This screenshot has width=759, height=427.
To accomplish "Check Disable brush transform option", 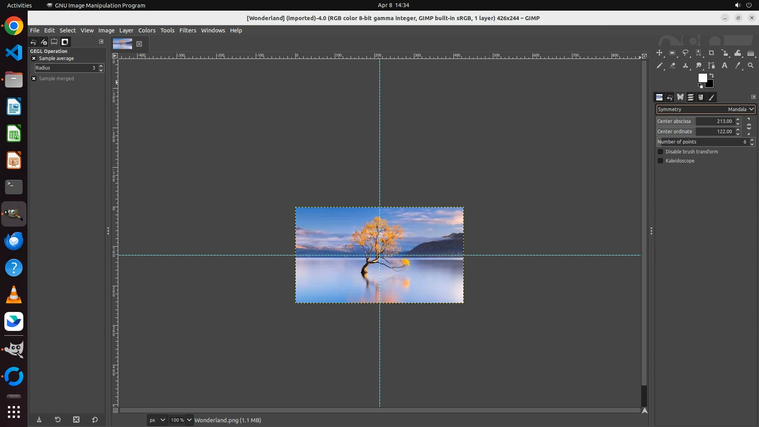I will point(660,152).
